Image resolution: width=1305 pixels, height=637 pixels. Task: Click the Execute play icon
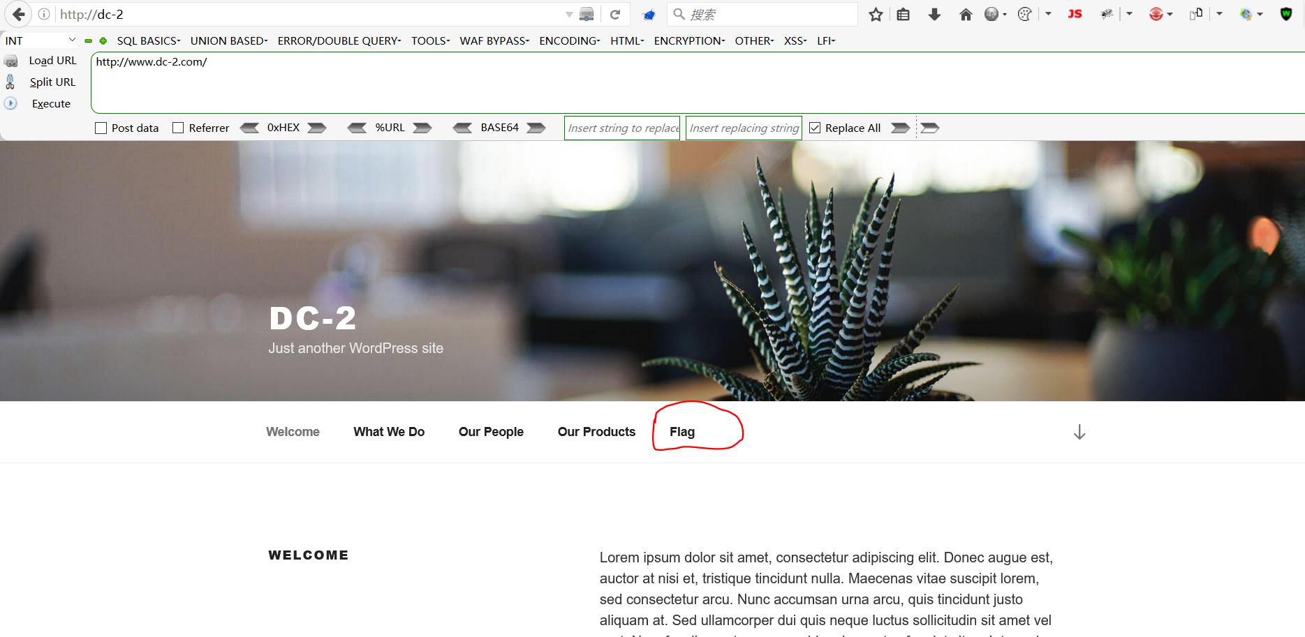click(x=11, y=103)
